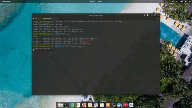Click the sudo ./background-blur.sh command line
The width and height of the screenshot is (192, 108).
(x=59, y=47)
